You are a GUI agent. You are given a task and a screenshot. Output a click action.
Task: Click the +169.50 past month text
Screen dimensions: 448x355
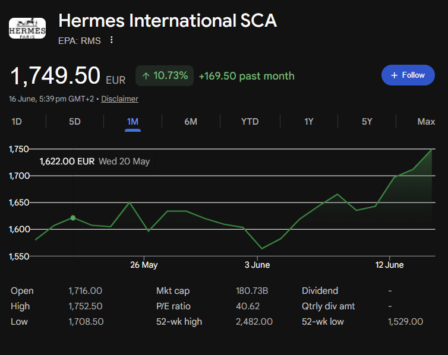[247, 76]
